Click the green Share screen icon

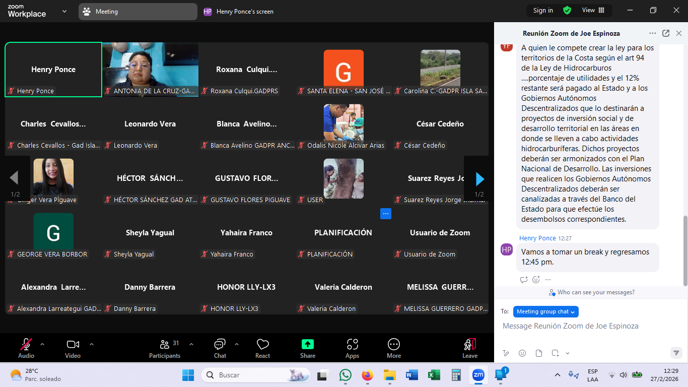(307, 345)
